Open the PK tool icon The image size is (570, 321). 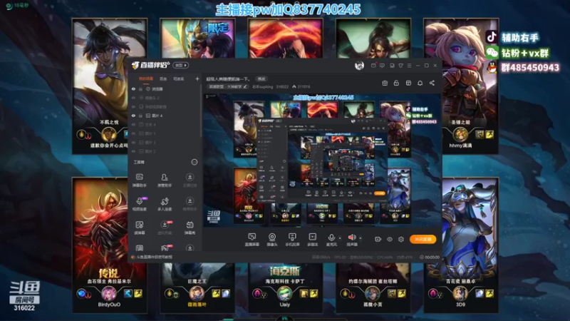165,248
